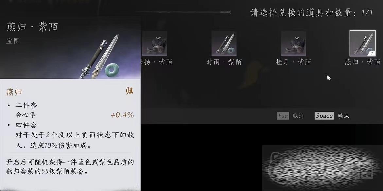Click the 桂月·紫陌 item name label

(x=293, y=62)
